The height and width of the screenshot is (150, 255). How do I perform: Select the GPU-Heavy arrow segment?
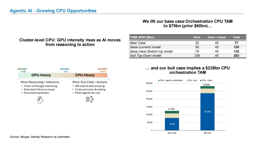tap(41, 75)
